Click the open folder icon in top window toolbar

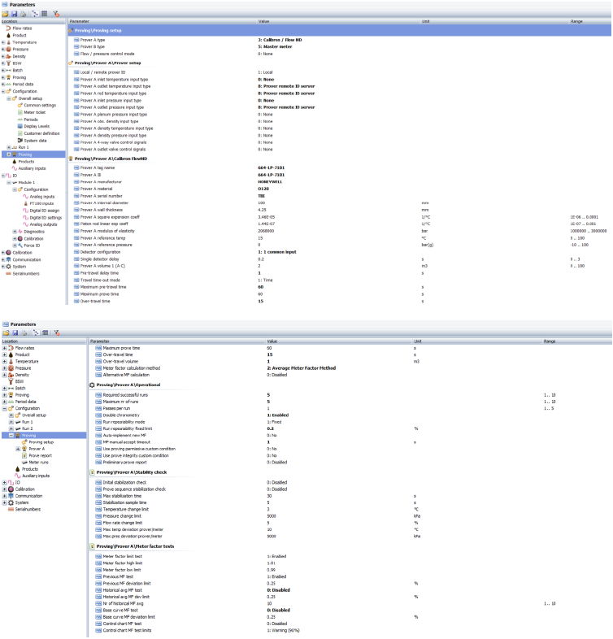coord(6,14)
